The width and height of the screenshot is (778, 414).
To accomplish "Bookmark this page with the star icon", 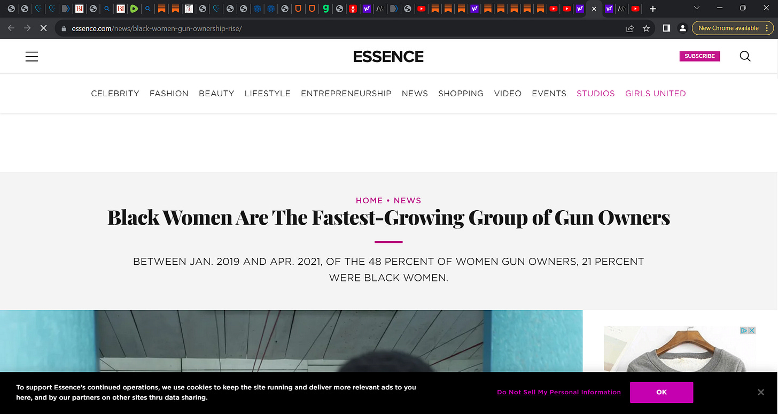I will 646,28.
